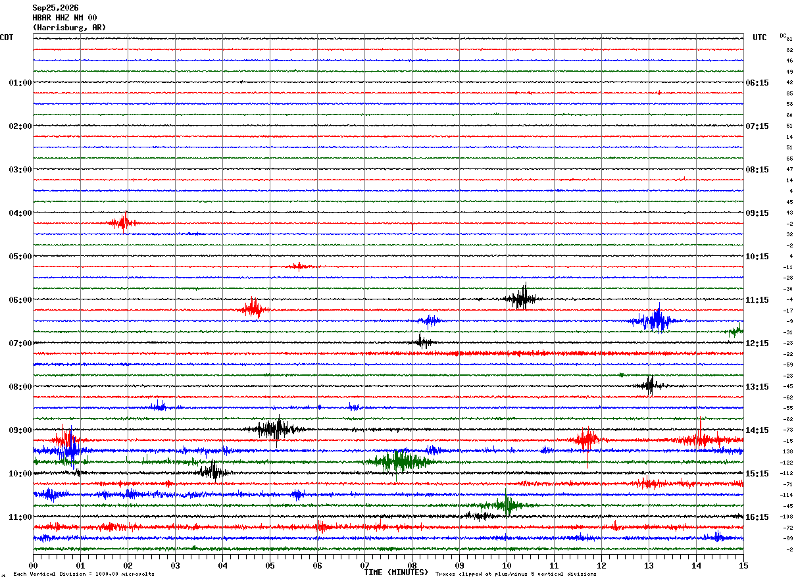Viewport: 796px width, 583px height.
Task: Click the 11:00 CDT row label
Action: [x=20, y=517]
